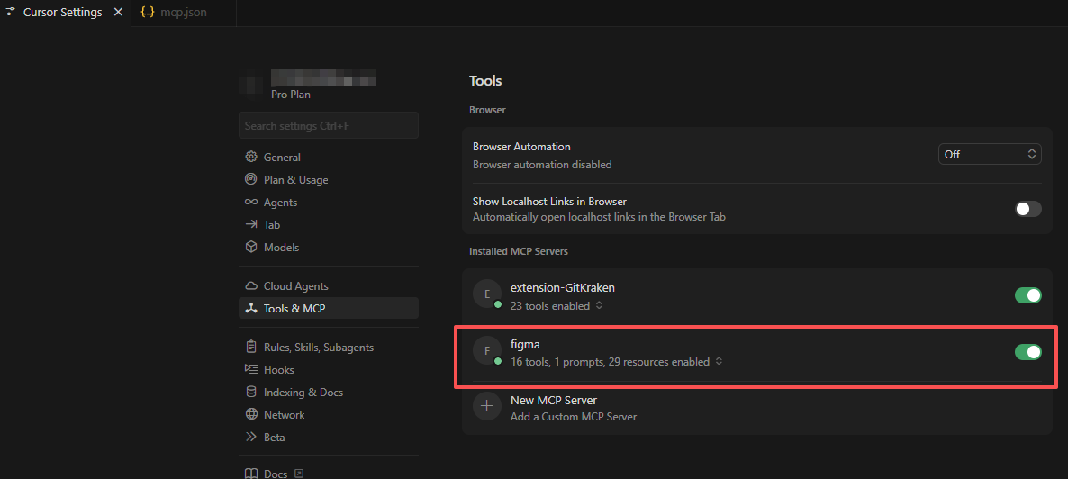Click the Docs book icon
The width and height of the screenshot is (1068, 479).
(250, 474)
